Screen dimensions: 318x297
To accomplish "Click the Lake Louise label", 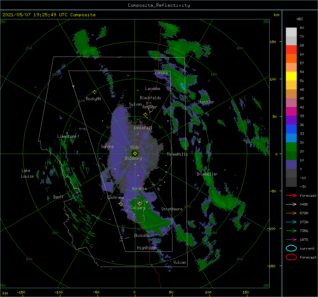I will 27,173.
